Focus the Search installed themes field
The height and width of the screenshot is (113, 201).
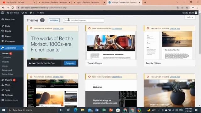coord(84,20)
